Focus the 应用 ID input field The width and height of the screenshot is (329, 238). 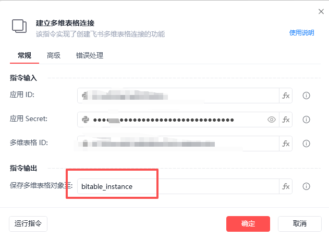(x=178, y=96)
